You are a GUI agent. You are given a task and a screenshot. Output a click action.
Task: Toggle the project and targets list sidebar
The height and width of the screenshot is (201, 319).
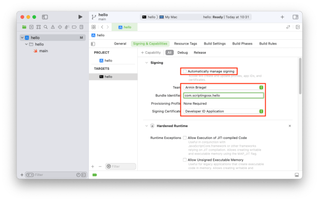(93, 44)
